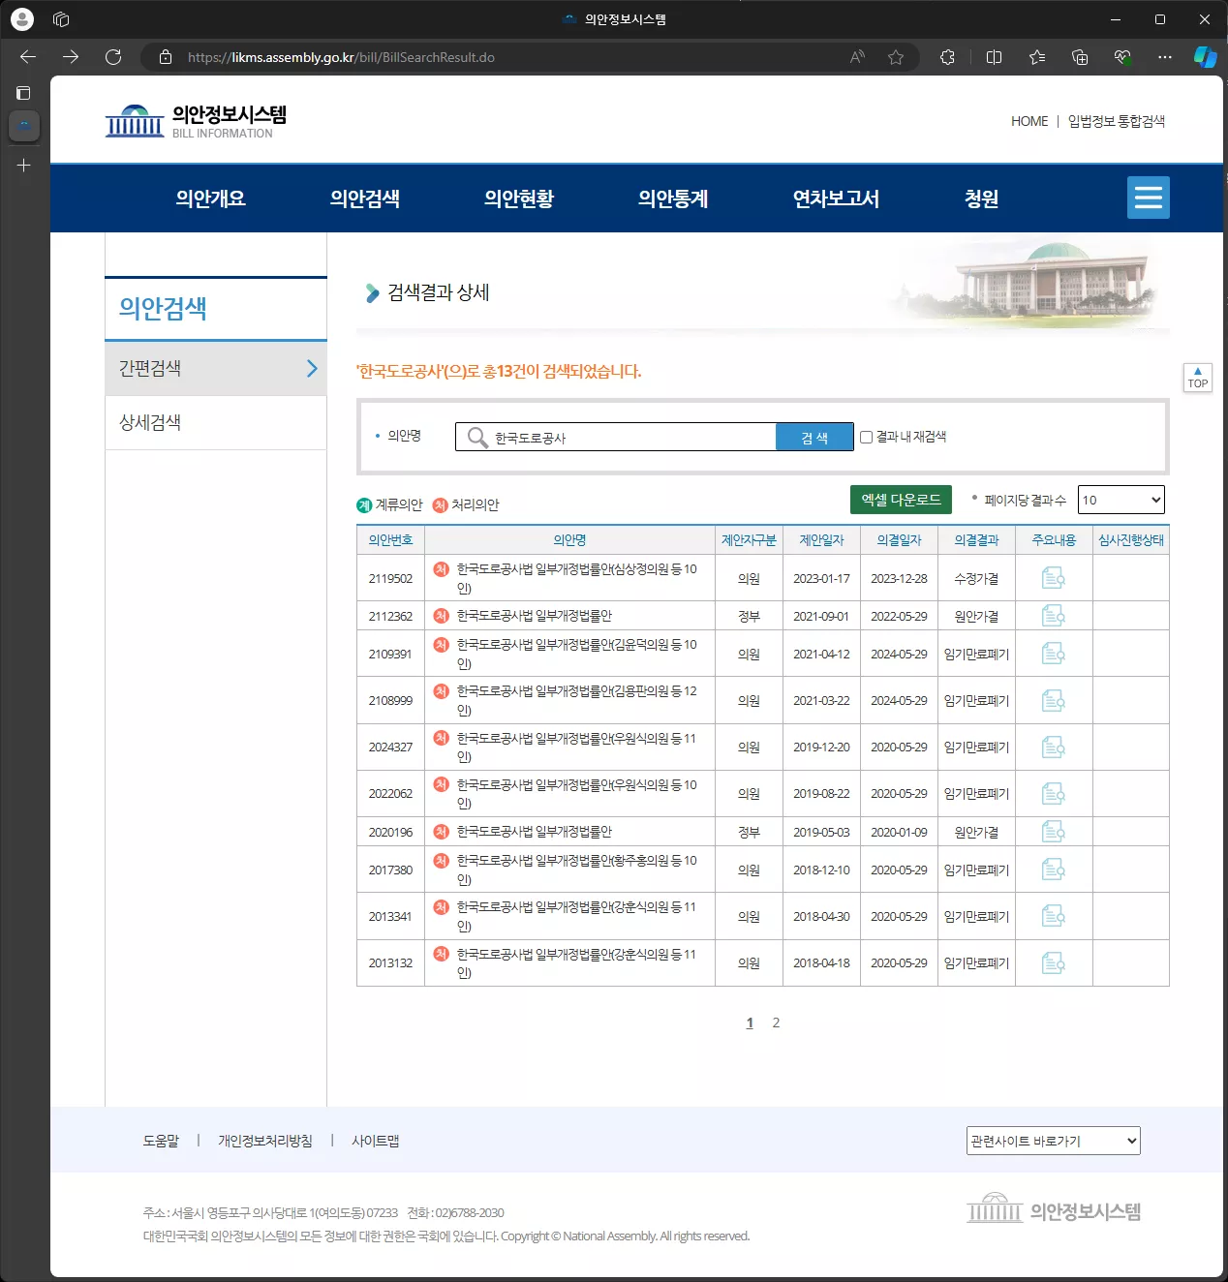Image resolution: width=1228 pixels, height=1282 pixels.
Task: Expand 간편검색 sidebar item arrow
Action: pyautogui.click(x=312, y=368)
